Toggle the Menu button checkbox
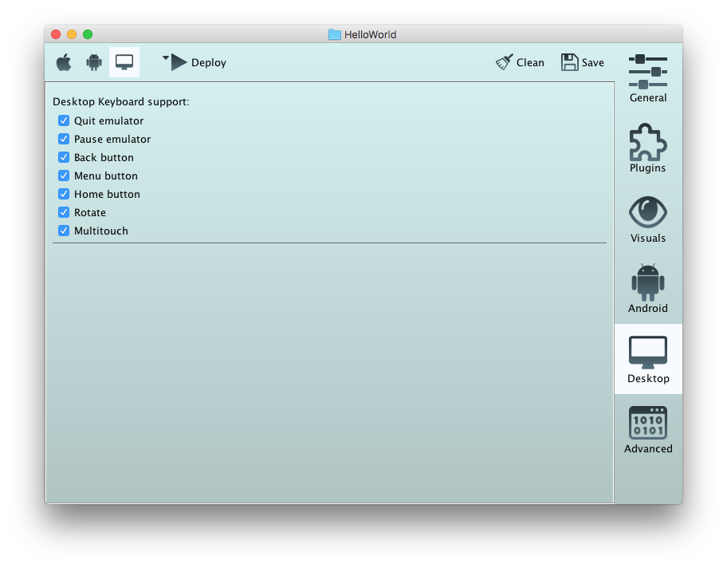The image size is (727, 568). [x=64, y=176]
